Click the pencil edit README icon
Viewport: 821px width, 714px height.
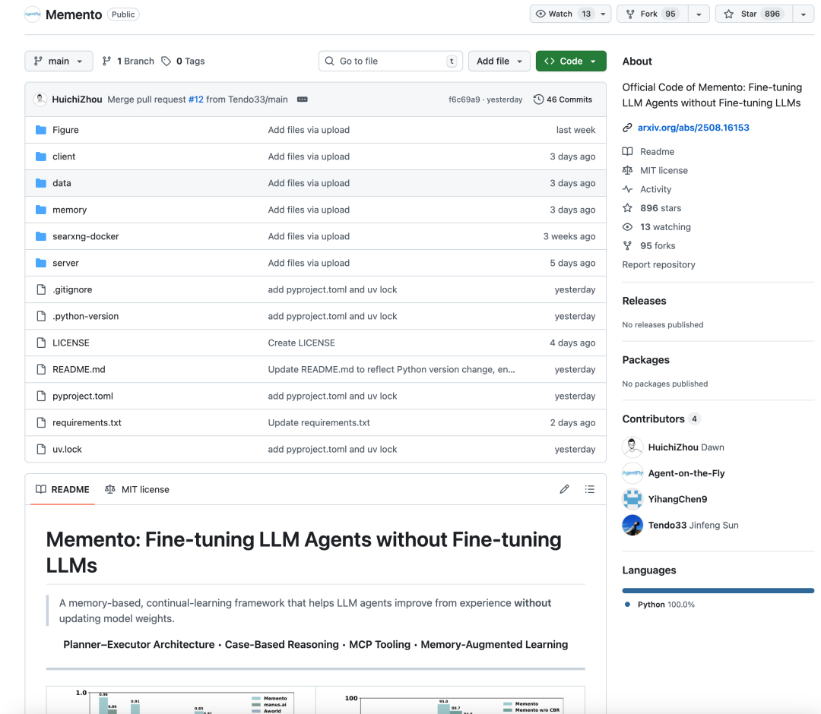pos(564,490)
